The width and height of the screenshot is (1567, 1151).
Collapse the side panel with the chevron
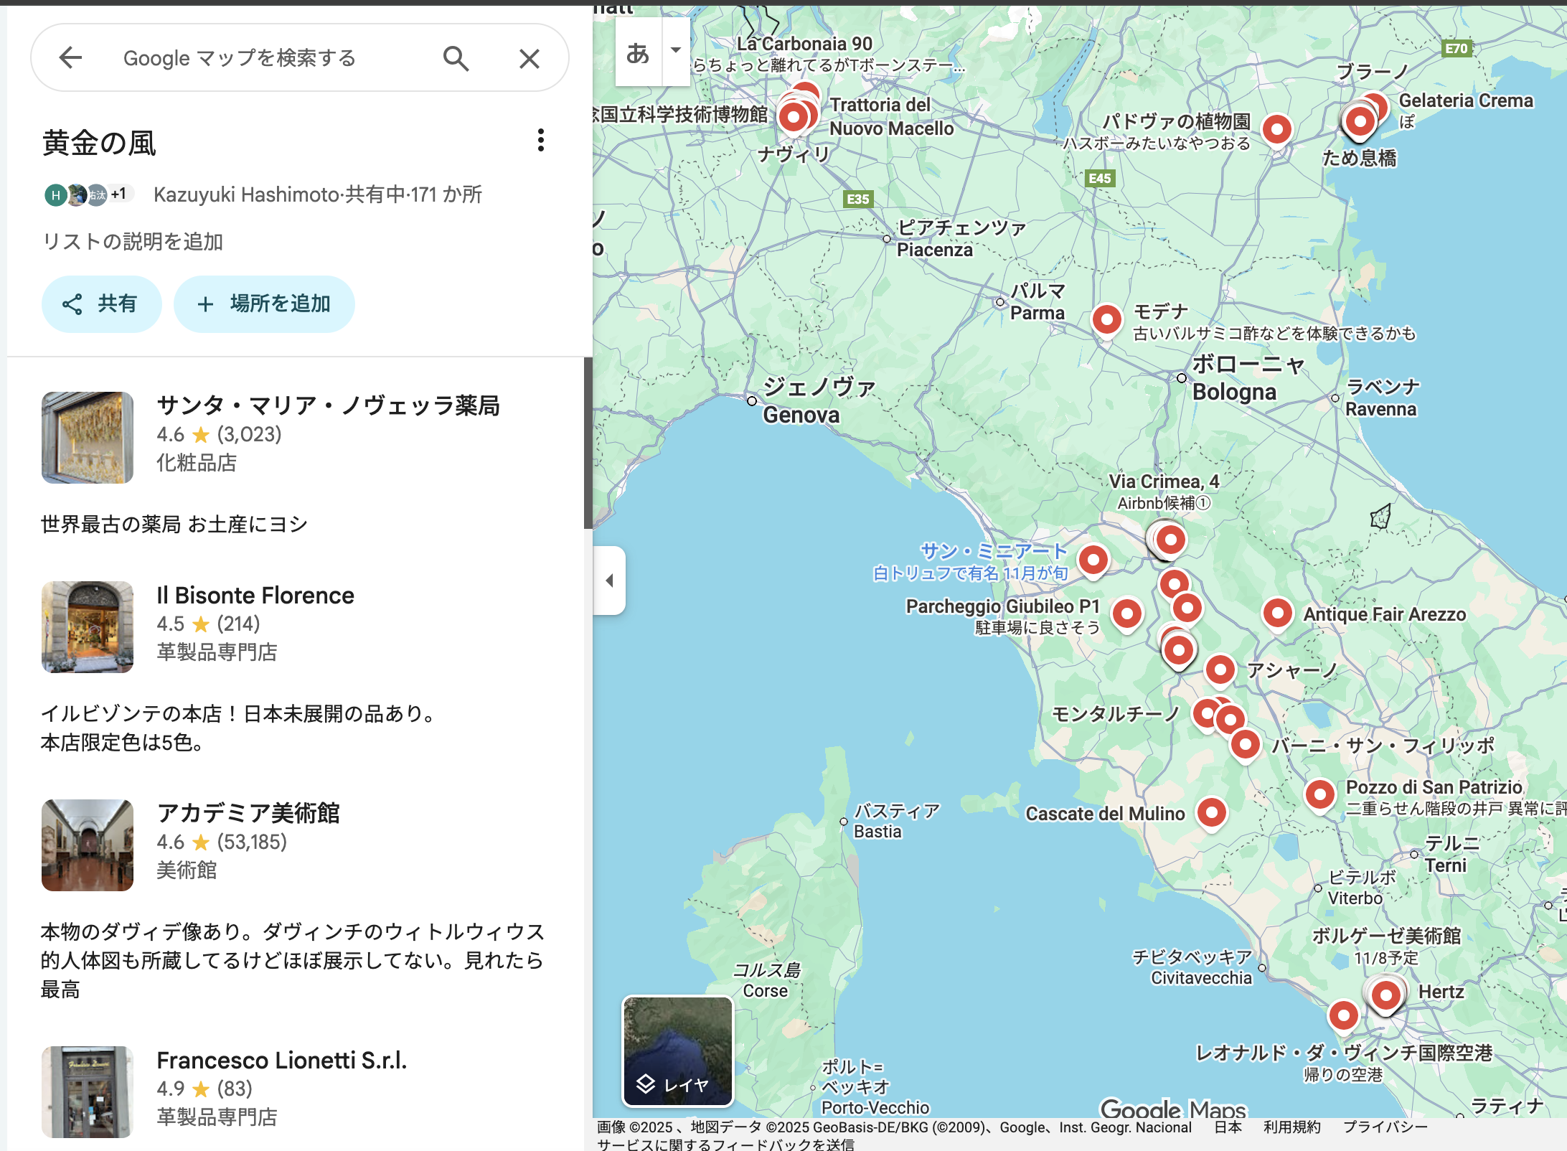[x=609, y=581]
